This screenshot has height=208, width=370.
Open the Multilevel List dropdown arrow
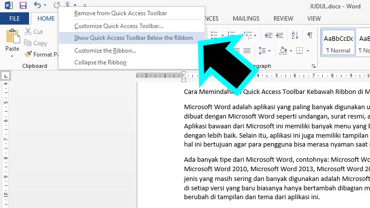pos(255,35)
